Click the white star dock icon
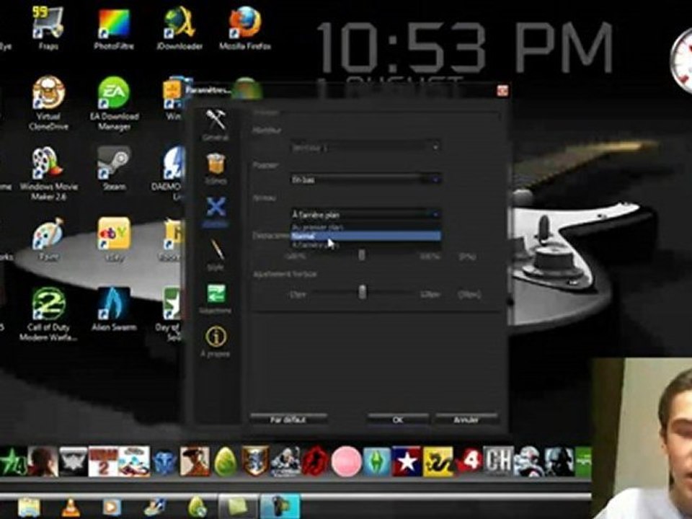 click(407, 461)
